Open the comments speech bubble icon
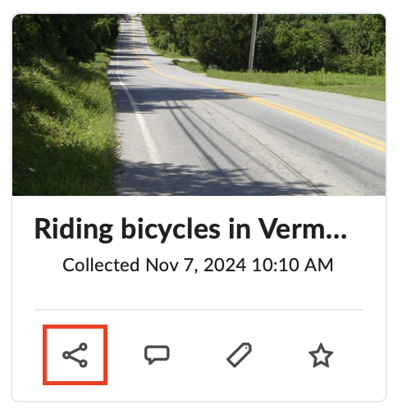The width and height of the screenshot is (402, 418). click(157, 355)
